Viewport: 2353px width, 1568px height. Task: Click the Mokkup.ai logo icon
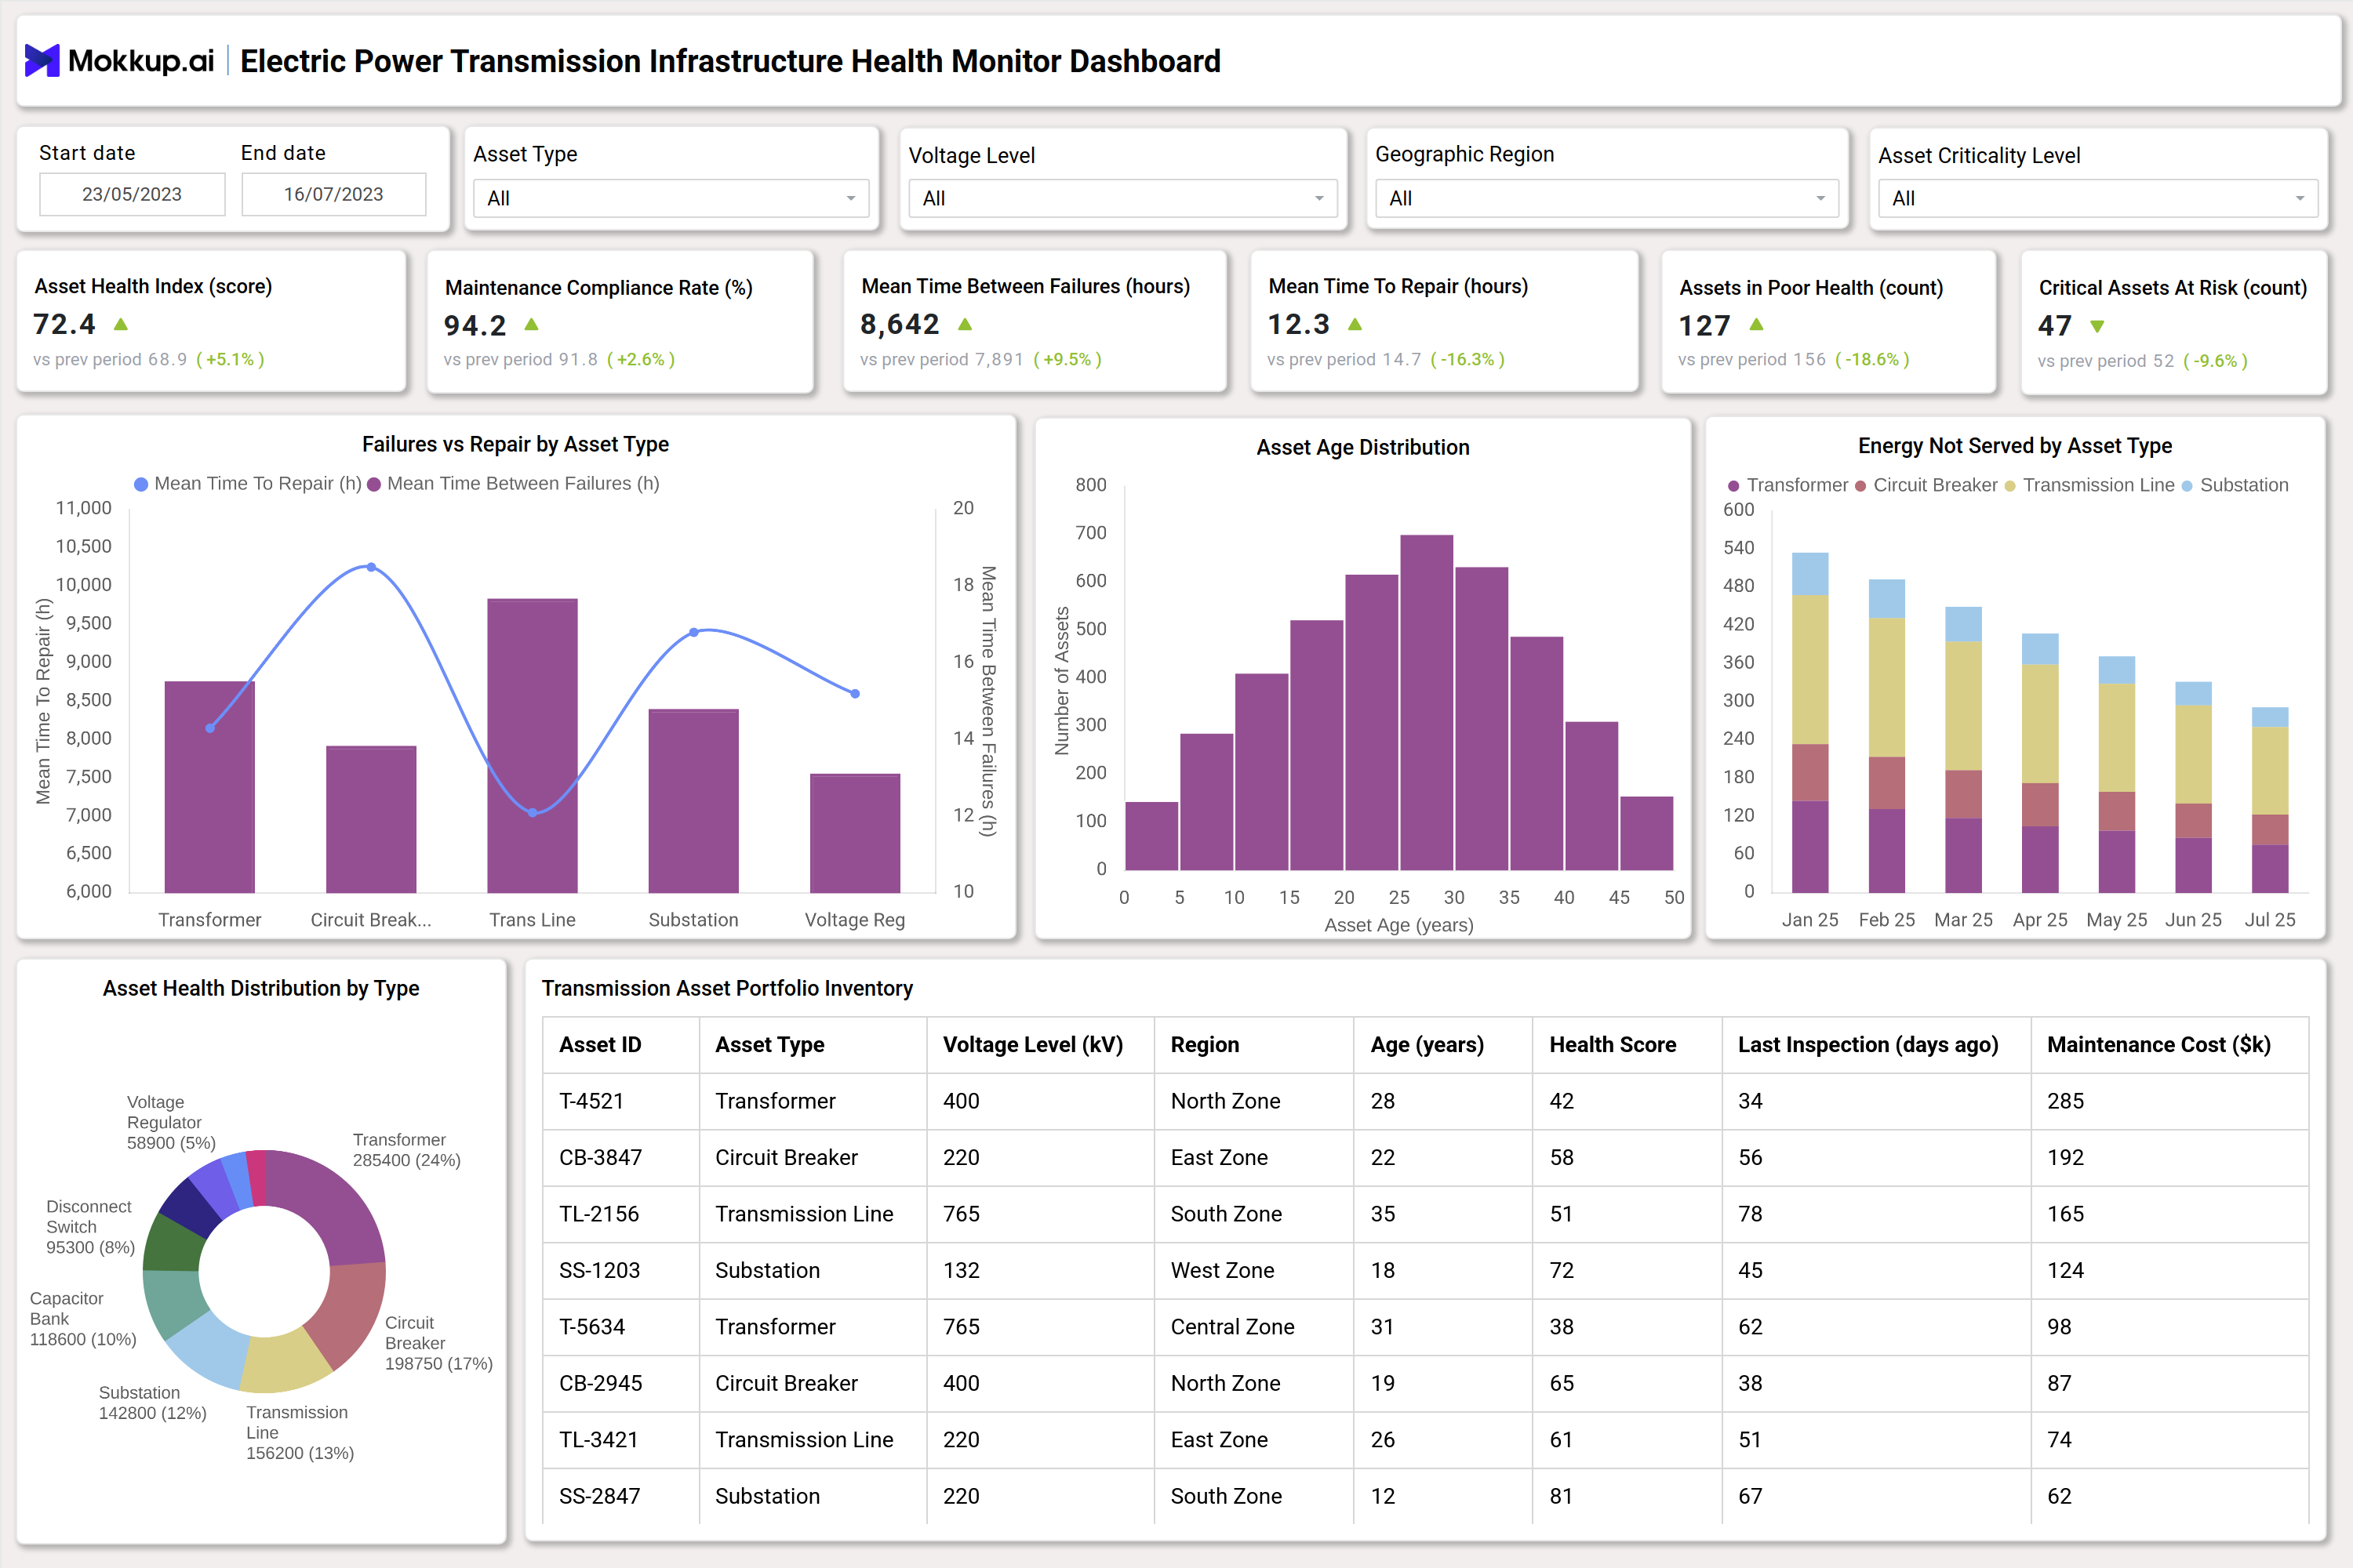pos(42,61)
